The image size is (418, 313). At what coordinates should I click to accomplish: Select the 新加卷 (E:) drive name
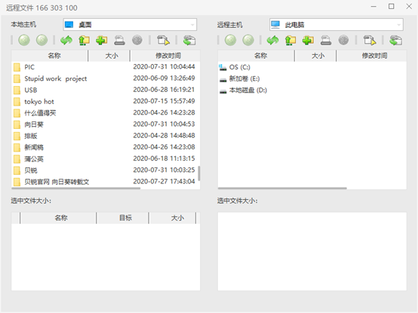[x=244, y=78]
